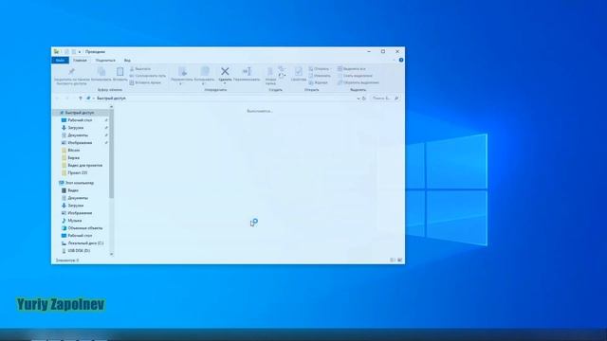
Task: Open Музыка in the navigation pane
Action: coord(75,221)
